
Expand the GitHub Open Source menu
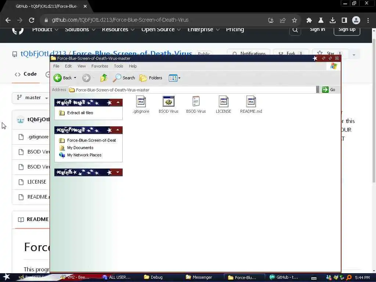point(161,29)
